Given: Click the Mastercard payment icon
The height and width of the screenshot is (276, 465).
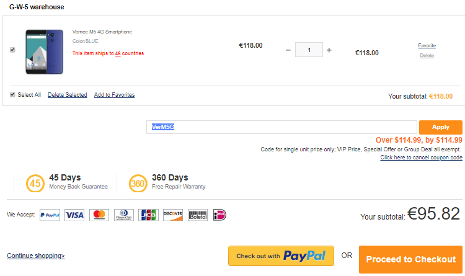Looking at the screenshot, I should [99, 215].
